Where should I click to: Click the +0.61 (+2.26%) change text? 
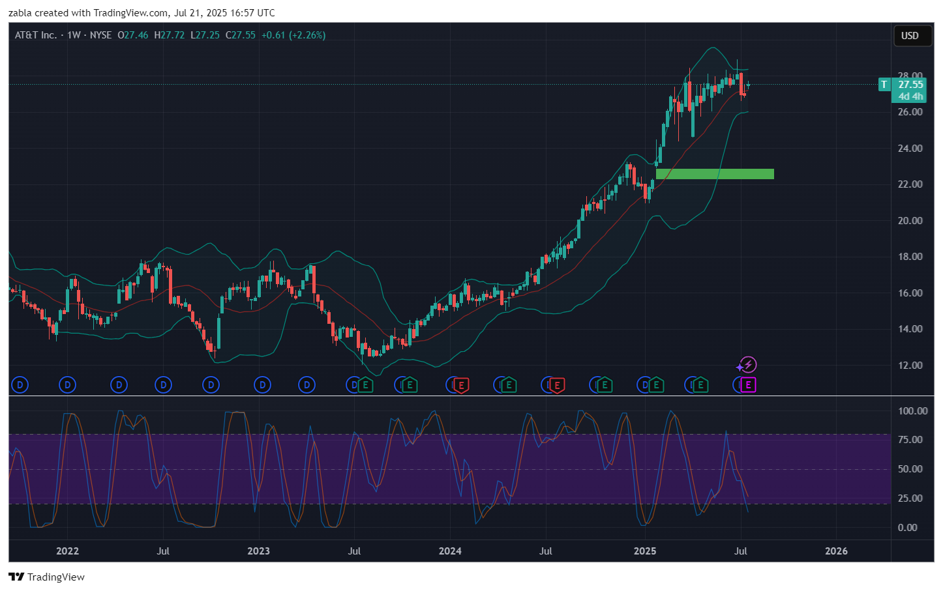coord(293,35)
